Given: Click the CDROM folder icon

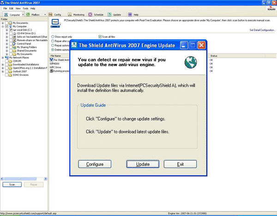Looking at the screenshot, I should (x=11, y=61).
